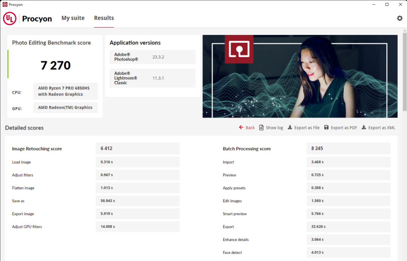Click the Face detect value 4.013 s
This screenshot has height=261, width=407.
(349, 252)
